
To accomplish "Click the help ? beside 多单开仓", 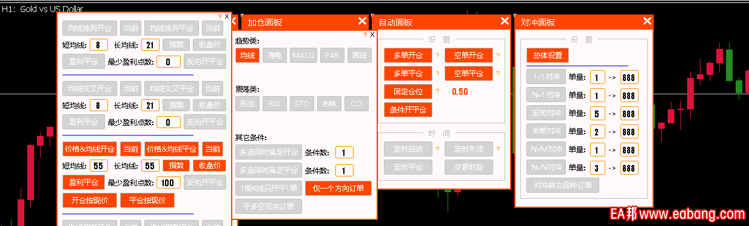I will 437,56.
